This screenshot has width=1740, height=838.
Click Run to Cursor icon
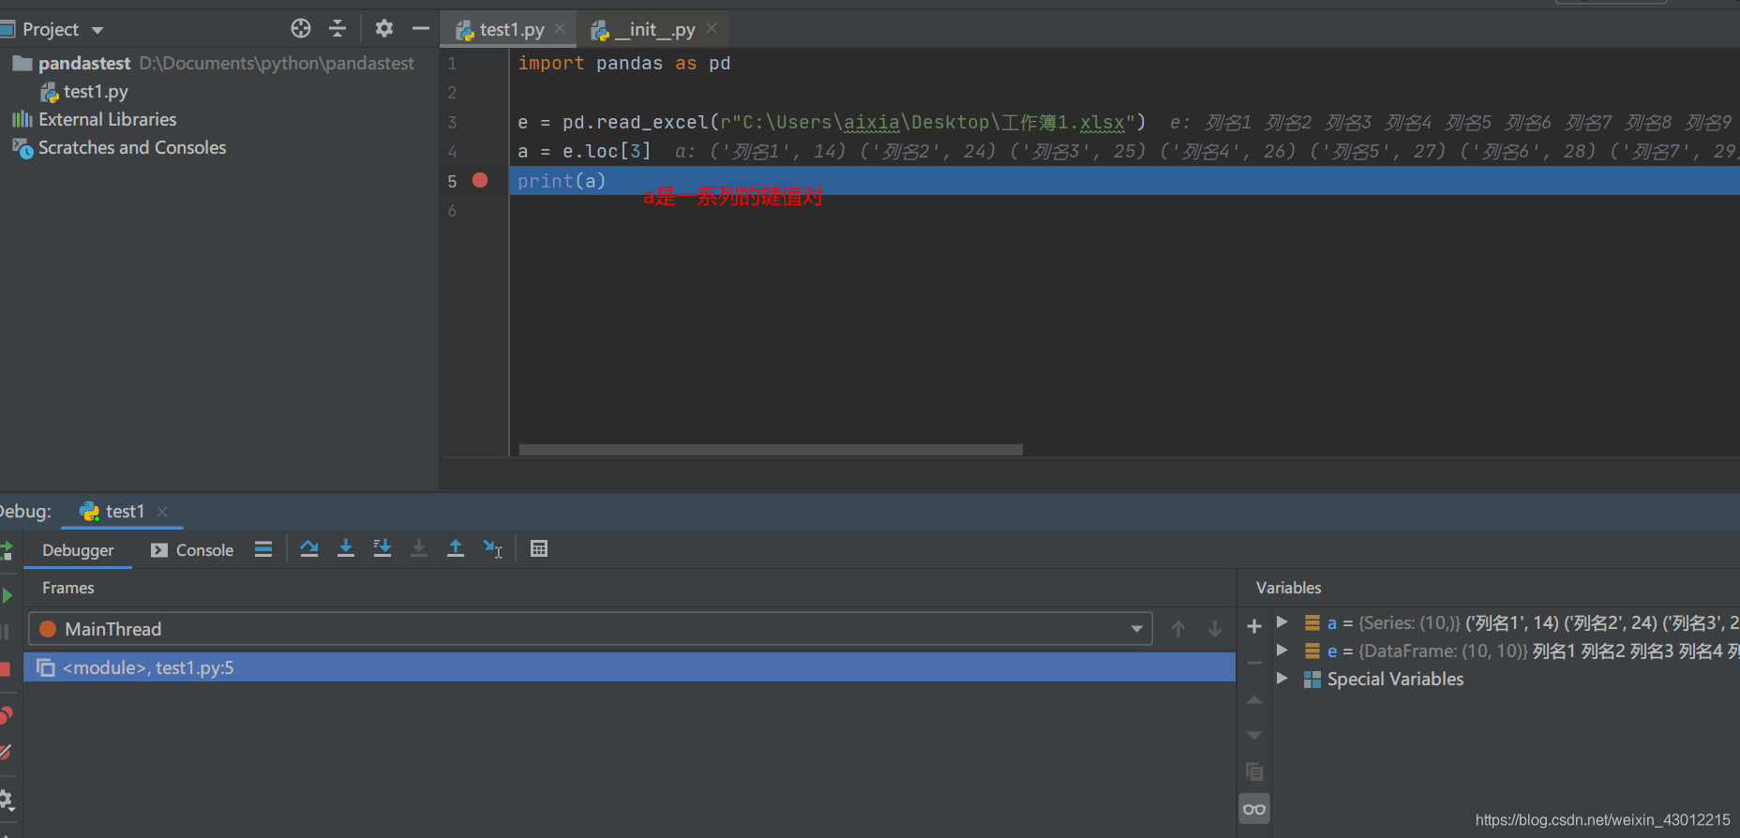493,548
